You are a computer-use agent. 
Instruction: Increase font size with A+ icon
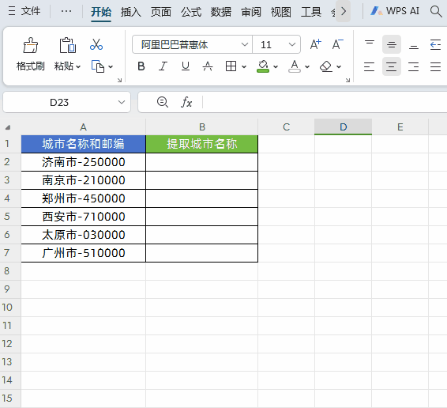coord(316,44)
